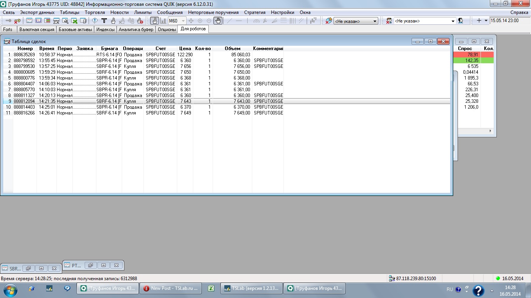Click the four-arrow move chart icon
Viewport: 531px width, 298px height.
191,21
